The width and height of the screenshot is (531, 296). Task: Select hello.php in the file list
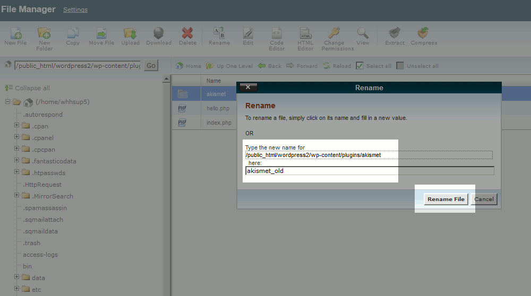tap(218, 108)
